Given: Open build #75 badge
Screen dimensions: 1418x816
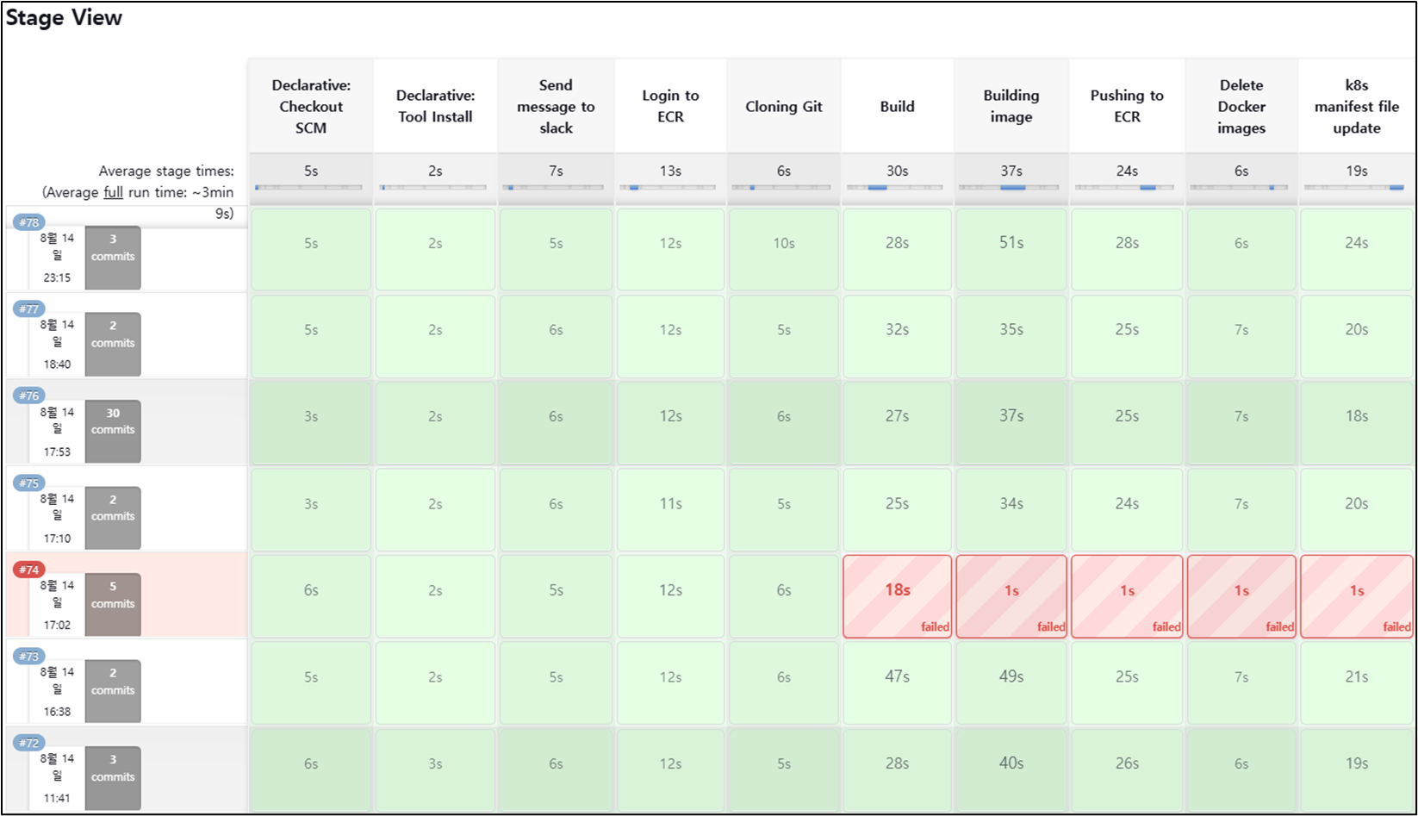Looking at the screenshot, I should [29, 483].
